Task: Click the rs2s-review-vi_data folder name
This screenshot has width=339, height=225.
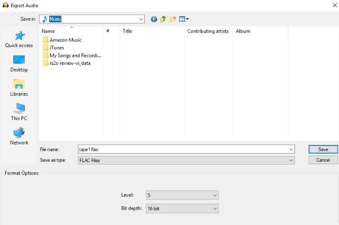Action: (x=70, y=63)
